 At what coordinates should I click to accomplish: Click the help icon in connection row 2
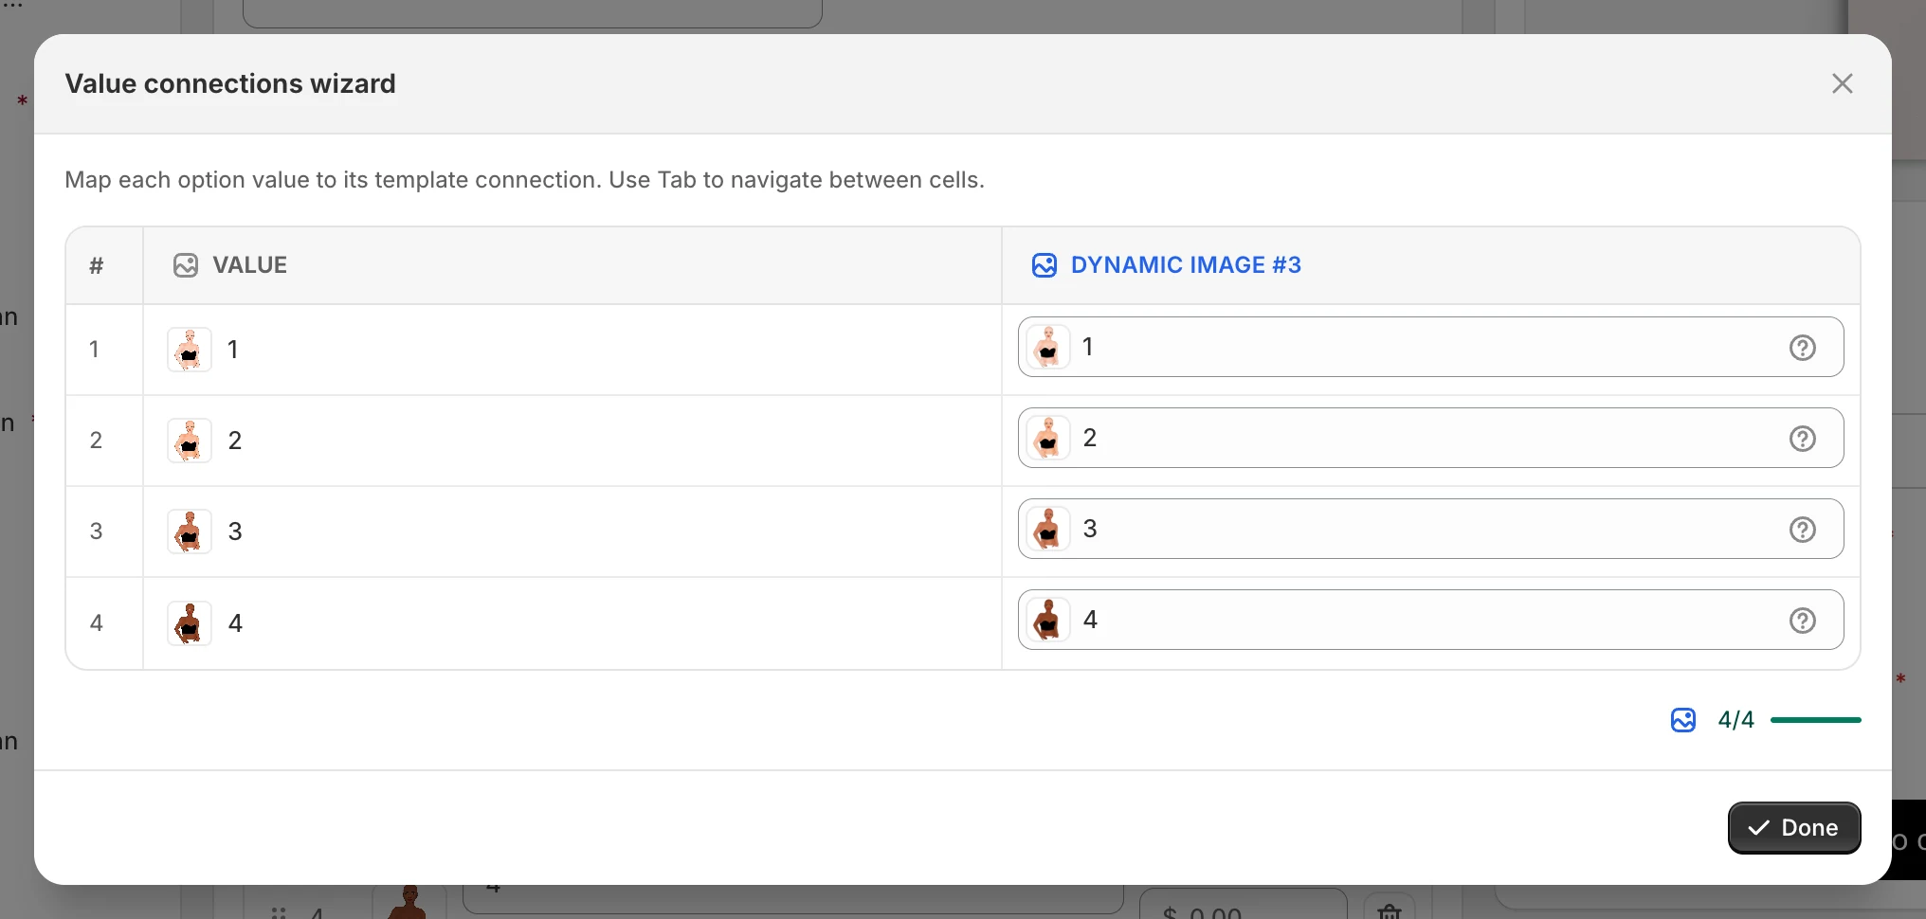(x=1802, y=439)
